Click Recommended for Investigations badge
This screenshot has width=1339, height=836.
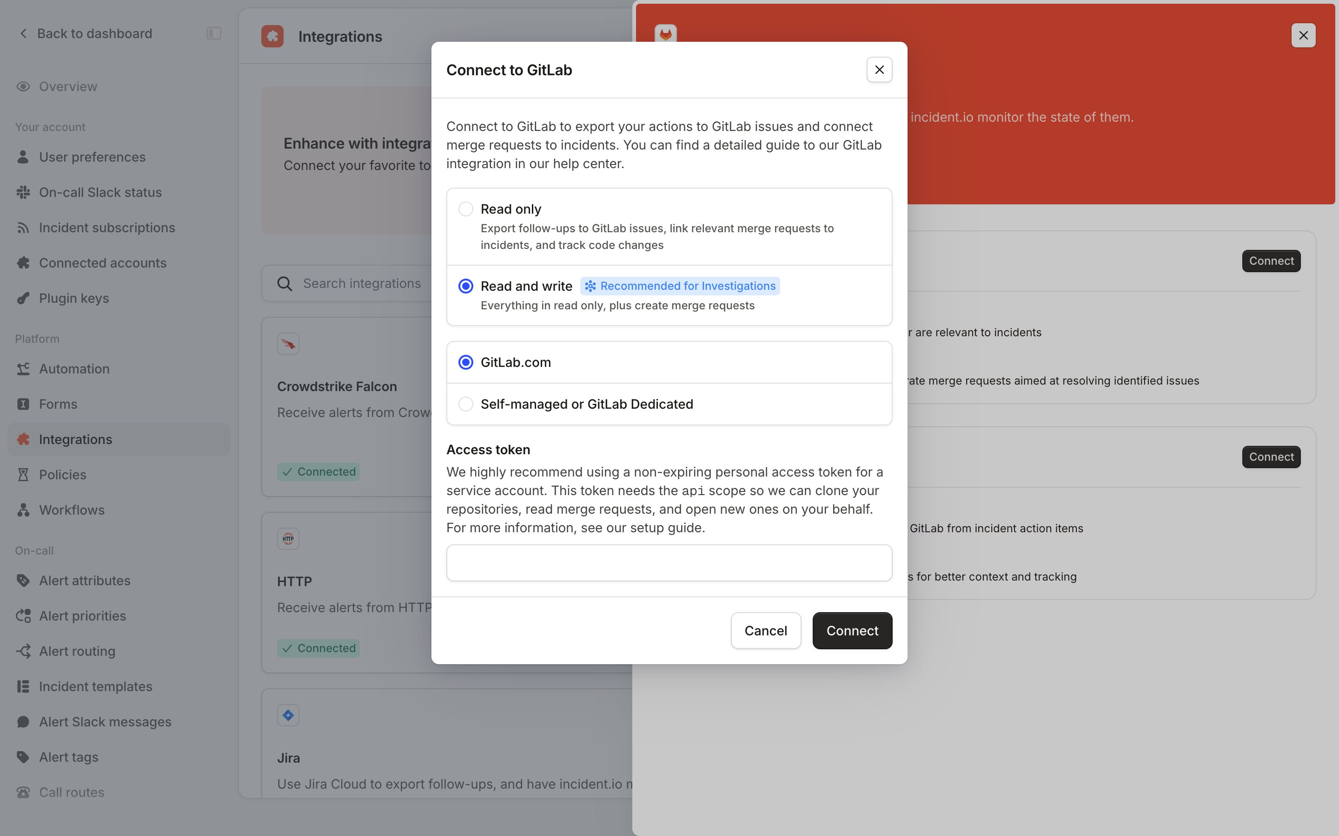[680, 286]
